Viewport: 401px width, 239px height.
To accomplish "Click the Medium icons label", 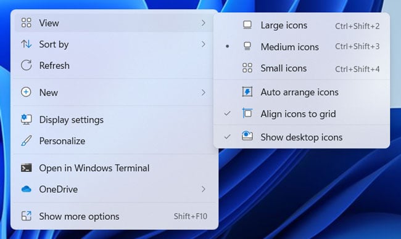I will click(x=290, y=47).
